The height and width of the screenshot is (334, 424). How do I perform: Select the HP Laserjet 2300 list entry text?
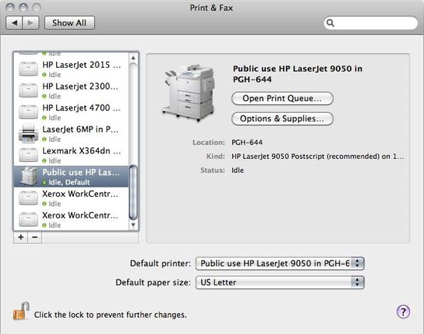coord(80,86)
